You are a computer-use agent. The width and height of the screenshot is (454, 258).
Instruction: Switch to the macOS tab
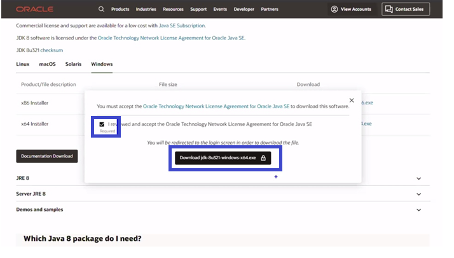click(x=47, y=64)
